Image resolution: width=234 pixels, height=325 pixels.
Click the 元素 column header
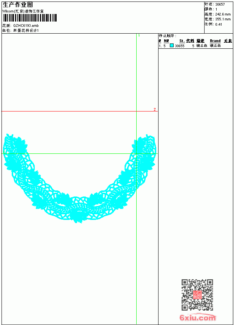click(x=228, y=41)
